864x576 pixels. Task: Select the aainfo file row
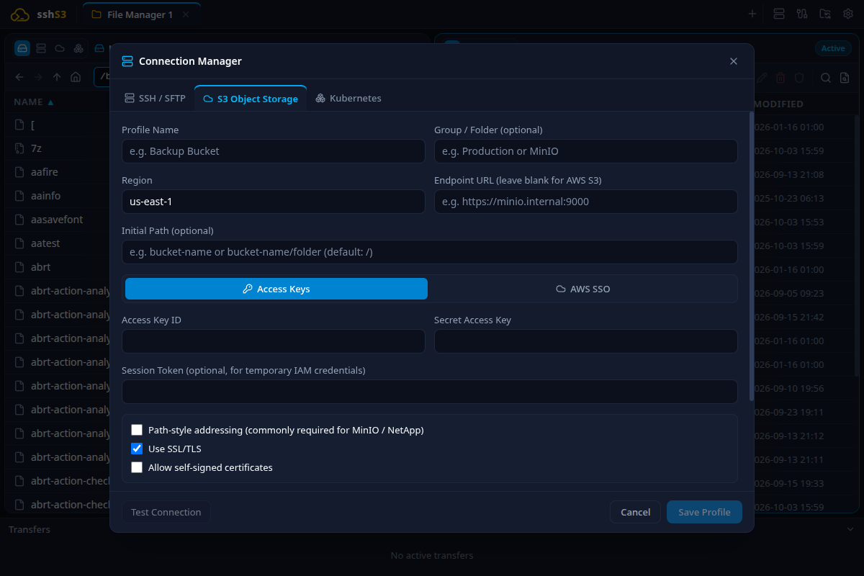[58, 195]
